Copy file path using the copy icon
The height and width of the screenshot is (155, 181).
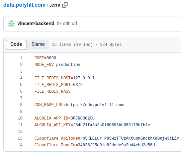(x=65, y=5)
